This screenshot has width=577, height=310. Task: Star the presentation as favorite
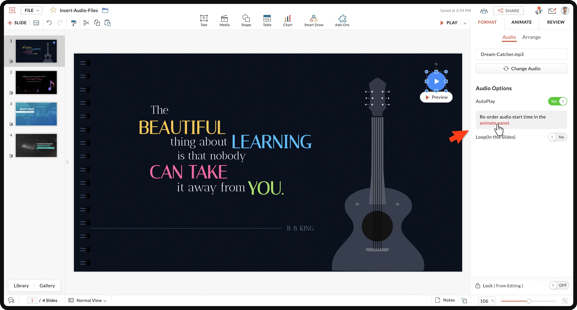click(x=53, y=10)
